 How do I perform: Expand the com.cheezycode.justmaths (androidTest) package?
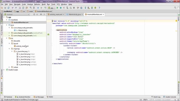[x=9, y=33]
